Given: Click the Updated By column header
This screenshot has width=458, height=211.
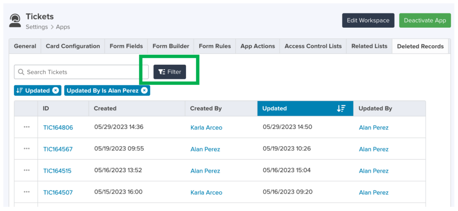Looking at the screenshot, I should (x=390, y=108).
